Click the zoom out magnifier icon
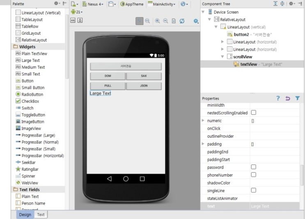305x219 pixels. [165, 21]
